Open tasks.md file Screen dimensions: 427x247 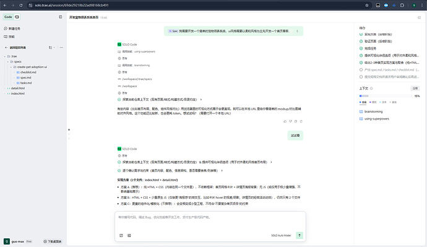(x=24, y=83)
